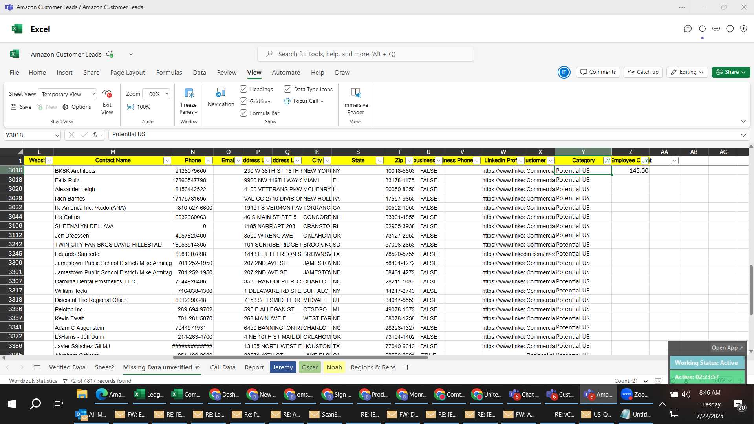Add a new sheet with plus icon
This screenshot has height=424, width=754.
click(x=407, y=367)
